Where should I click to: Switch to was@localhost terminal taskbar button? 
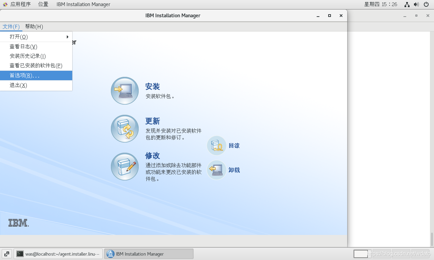[x=58, y=254]
